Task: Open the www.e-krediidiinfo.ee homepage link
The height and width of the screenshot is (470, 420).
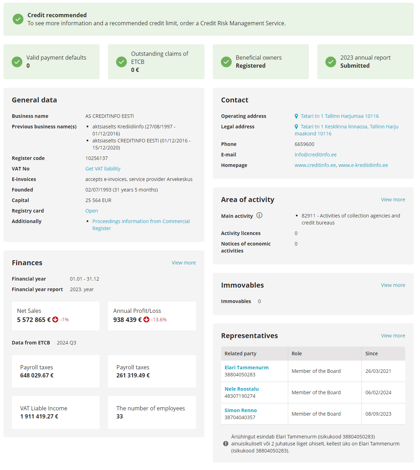Action: pos(363,165)
